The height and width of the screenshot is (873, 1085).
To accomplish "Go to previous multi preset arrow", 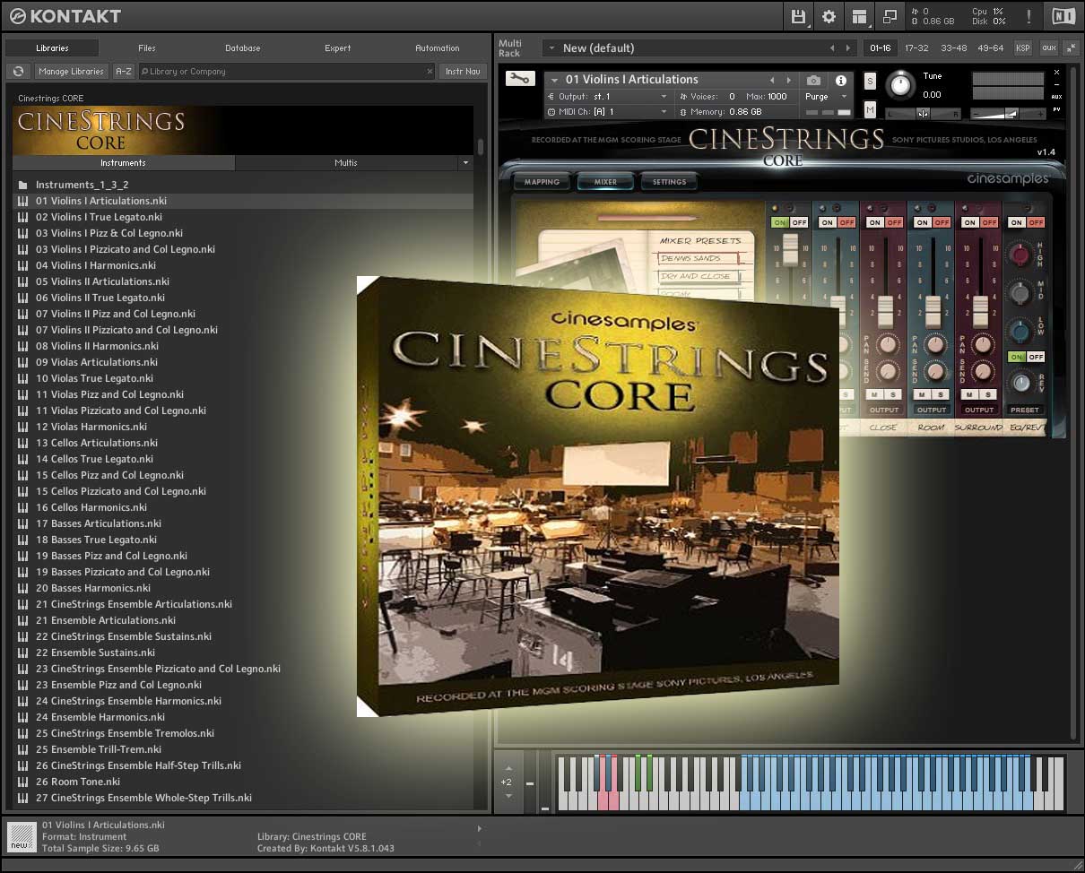I will [x=832, y=48].
